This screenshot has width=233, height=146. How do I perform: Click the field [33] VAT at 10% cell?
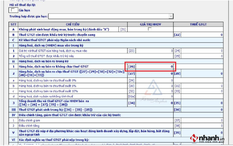tap(202, 91)
